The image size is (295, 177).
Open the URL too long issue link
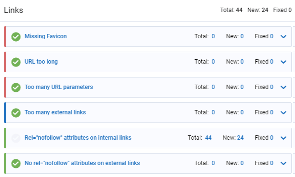(x=41, y=62)
